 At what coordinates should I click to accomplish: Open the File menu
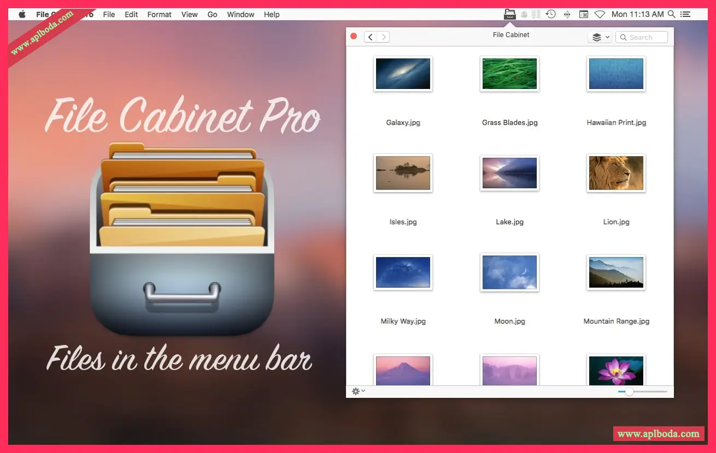coord(109,14)
